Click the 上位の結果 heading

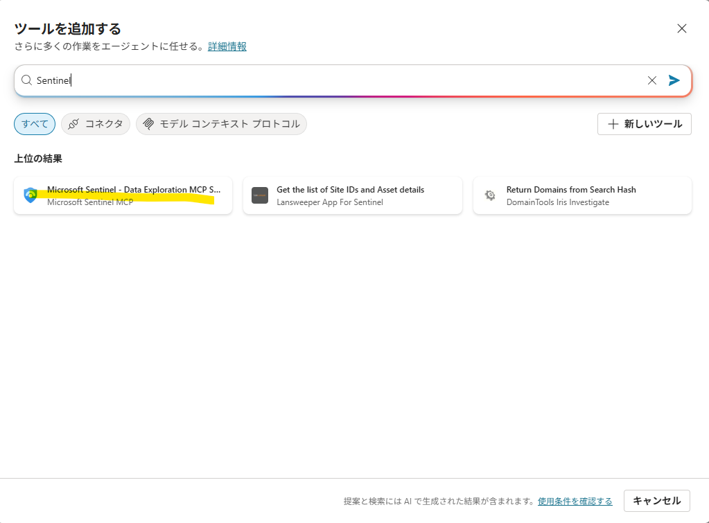38,159
